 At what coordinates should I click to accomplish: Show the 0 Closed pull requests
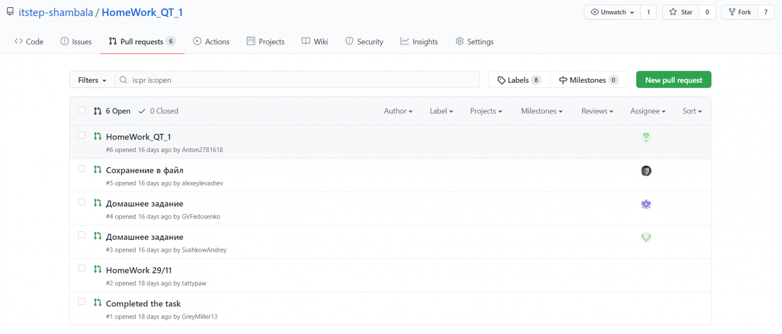(x=158, y=111)
